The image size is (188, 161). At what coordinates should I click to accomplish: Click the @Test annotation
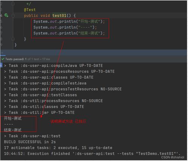[30, 10]
